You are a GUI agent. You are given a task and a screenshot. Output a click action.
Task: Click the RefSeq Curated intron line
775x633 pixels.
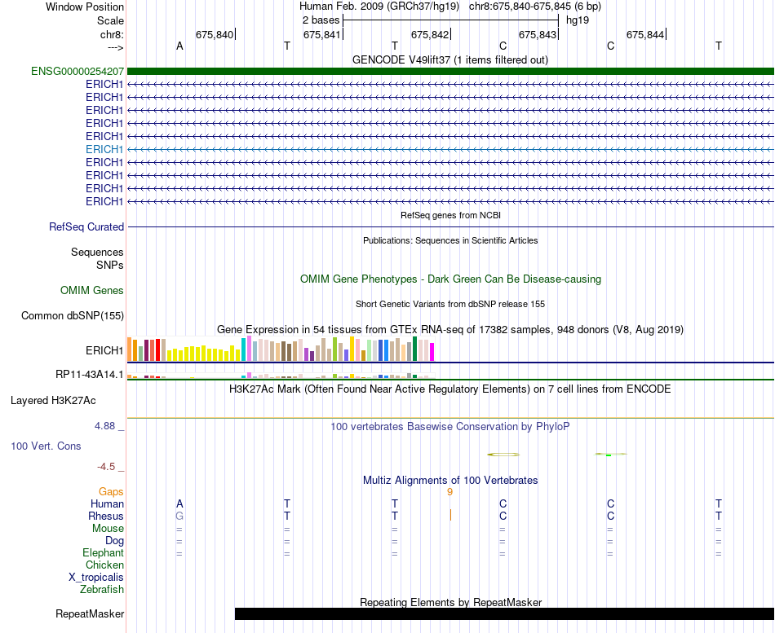[x=450, y=226]
